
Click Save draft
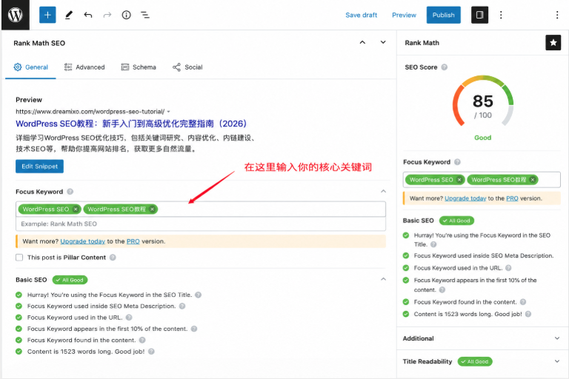coord(361,15)
